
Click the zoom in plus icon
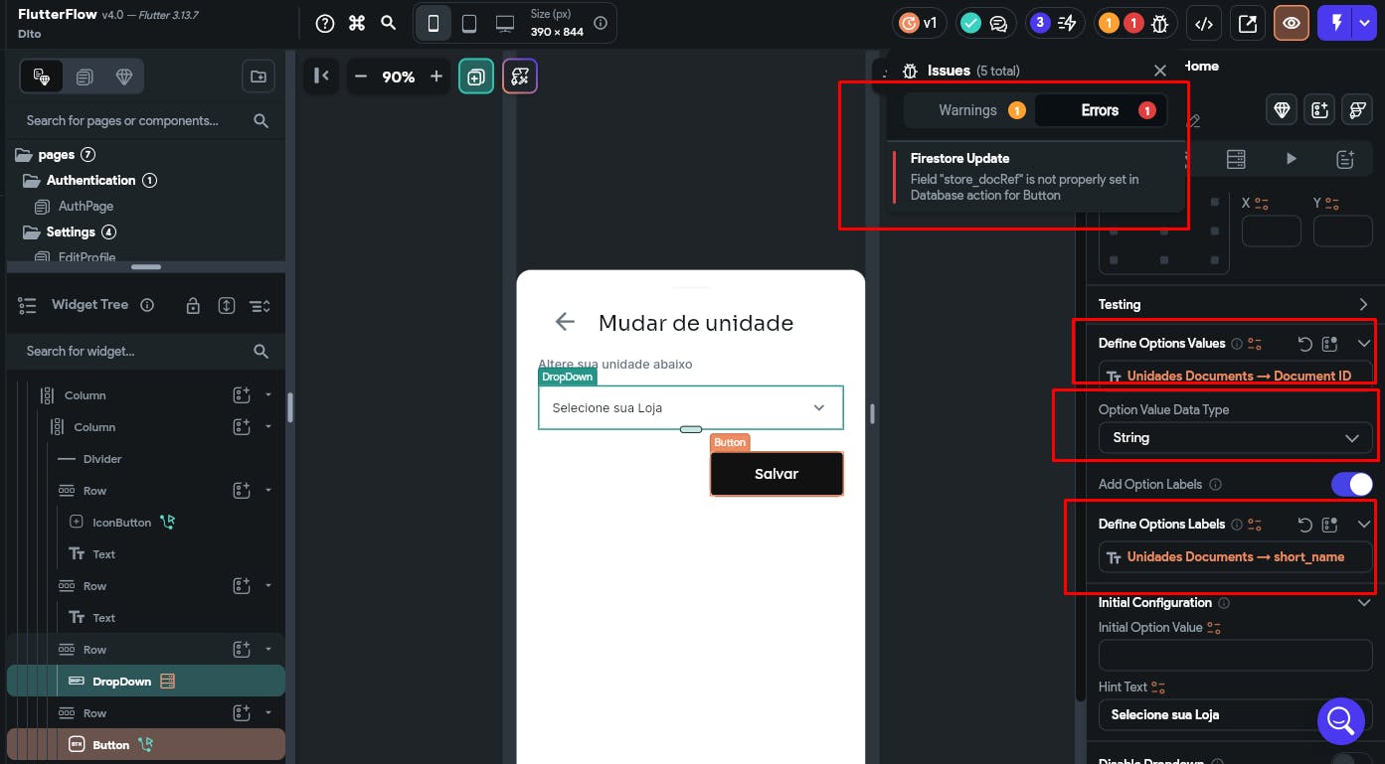(x=435, y=76)
